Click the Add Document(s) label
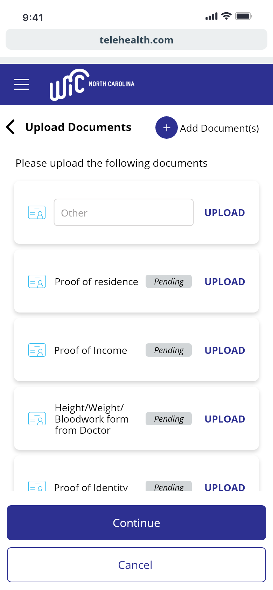The image size is (273, 590). tap(219, 128)
